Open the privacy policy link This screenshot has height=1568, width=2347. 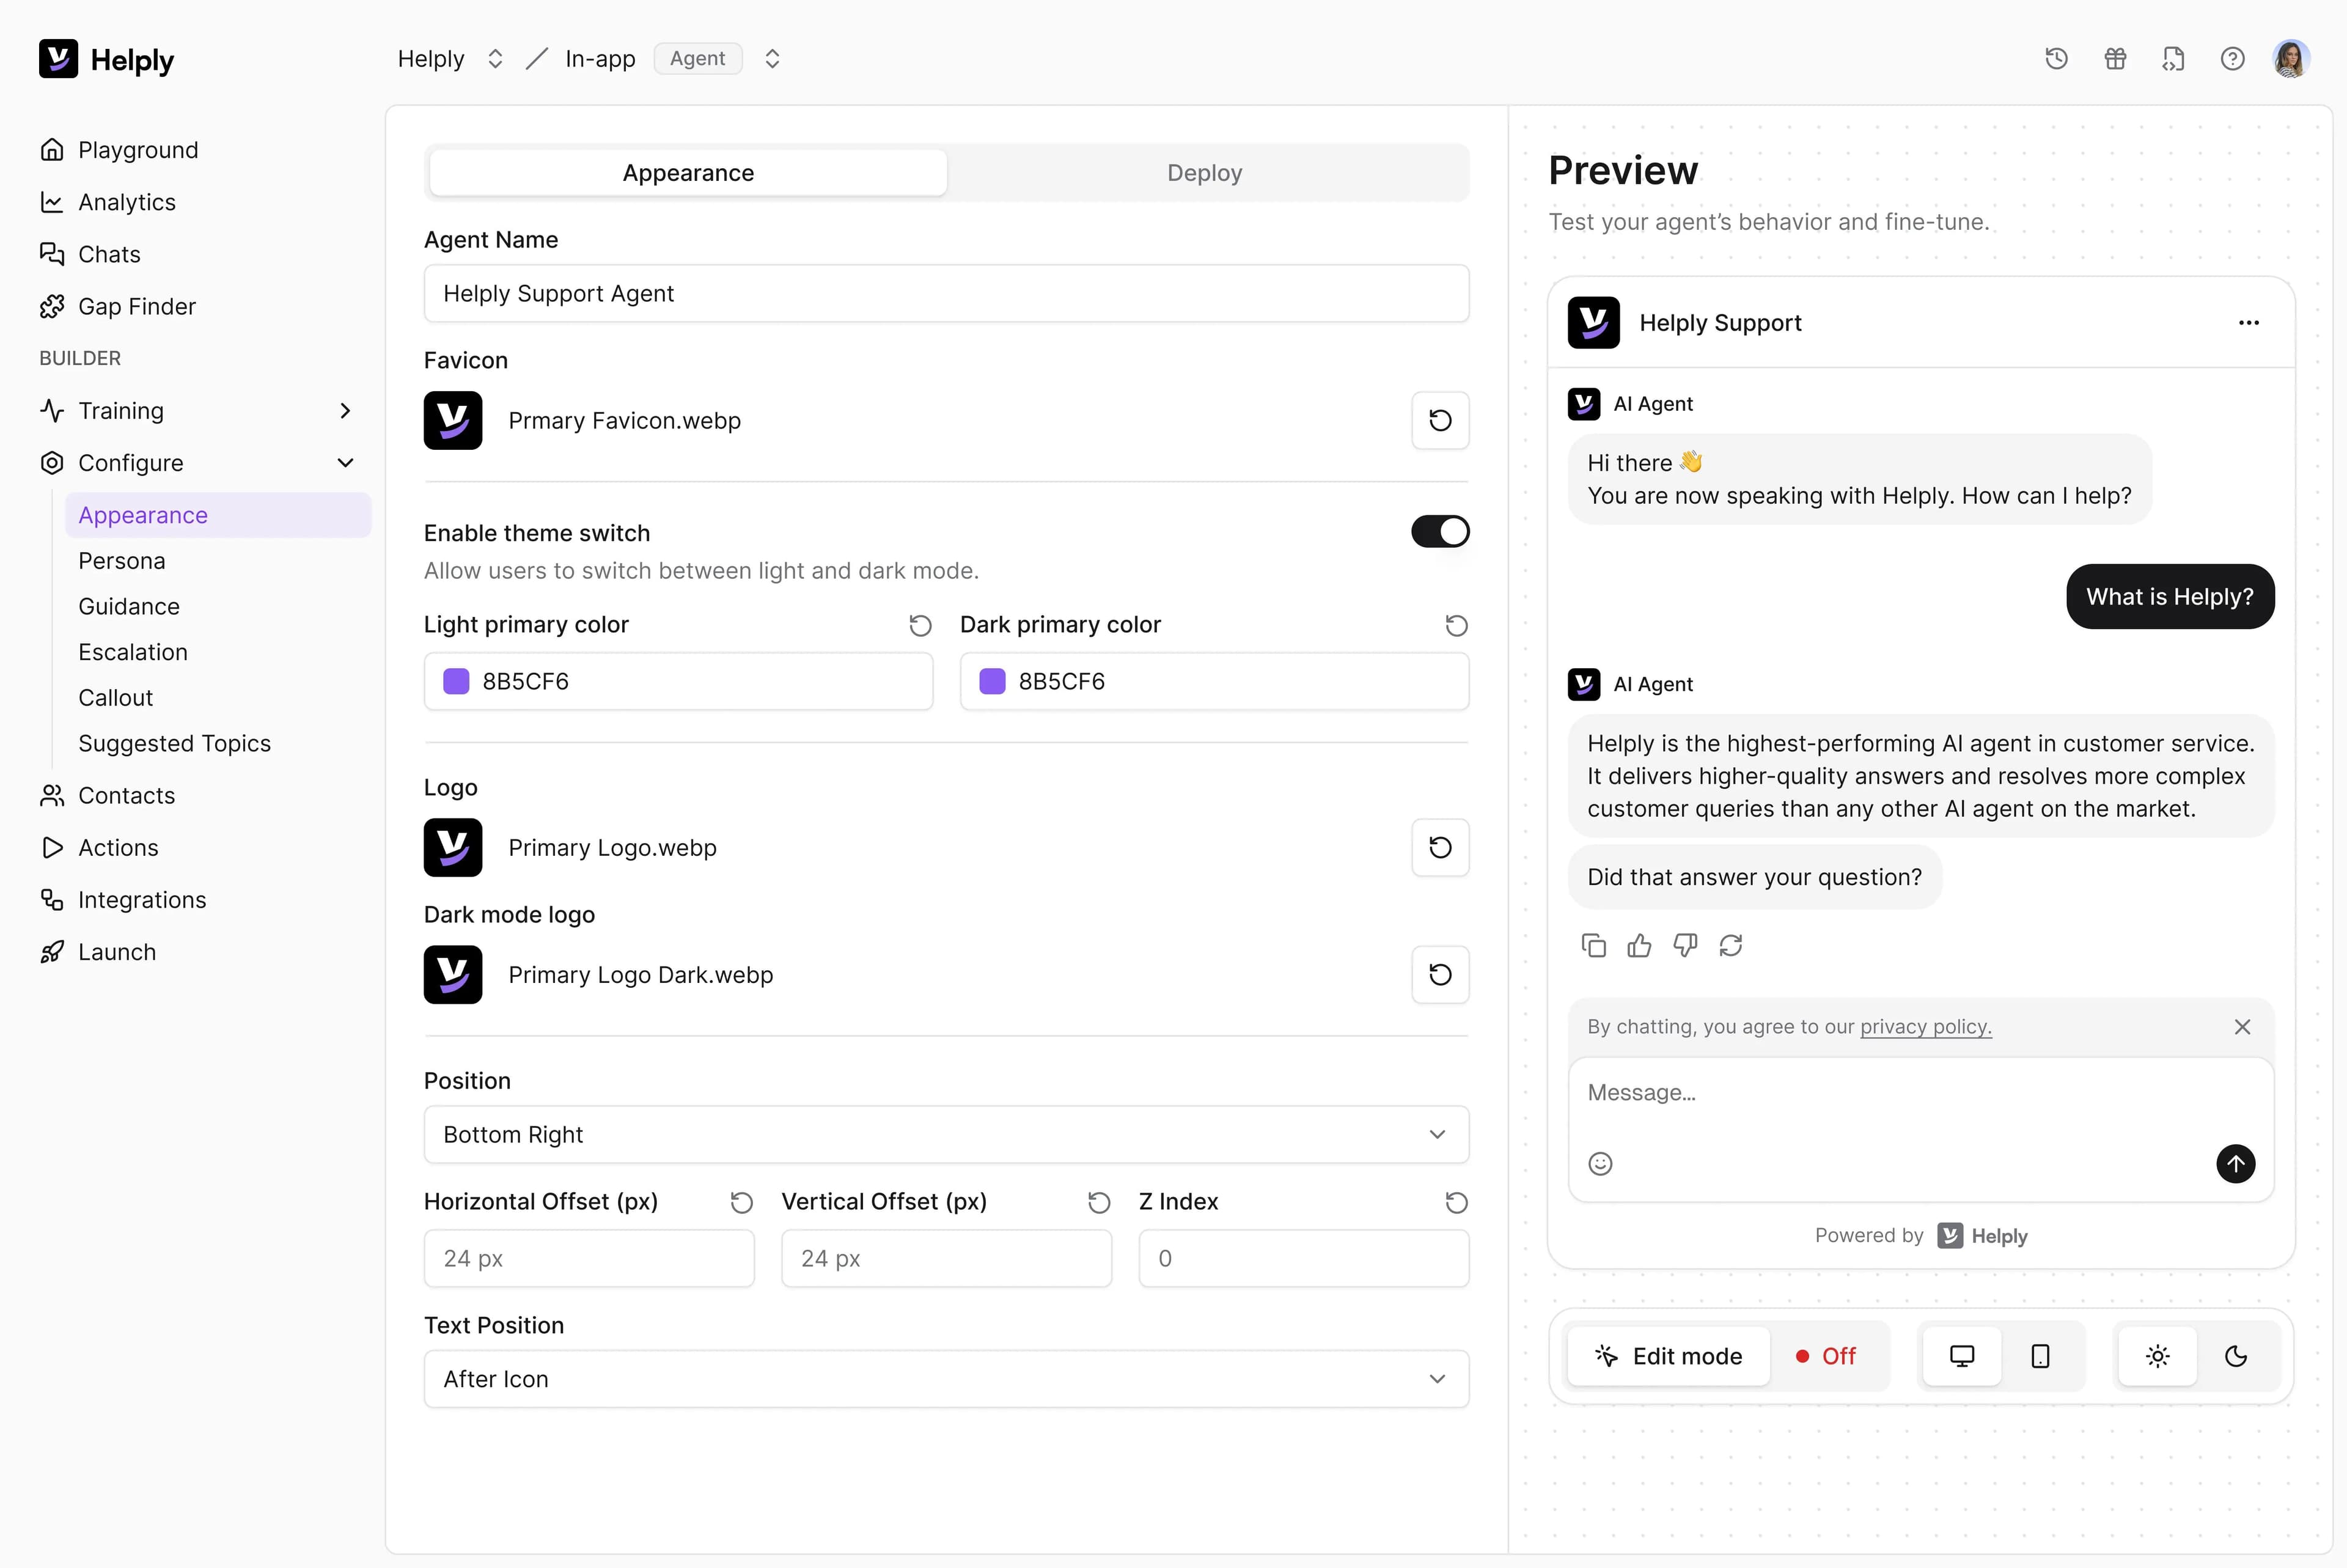pyautogui.click(x=1925, y=1027)
